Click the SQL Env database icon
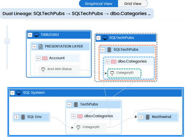This screenshot has width=185, height=137. click(23, 117)
